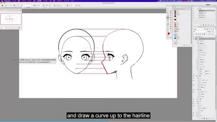
Task: Swap foreground and background colors
Action: point(171,33)
